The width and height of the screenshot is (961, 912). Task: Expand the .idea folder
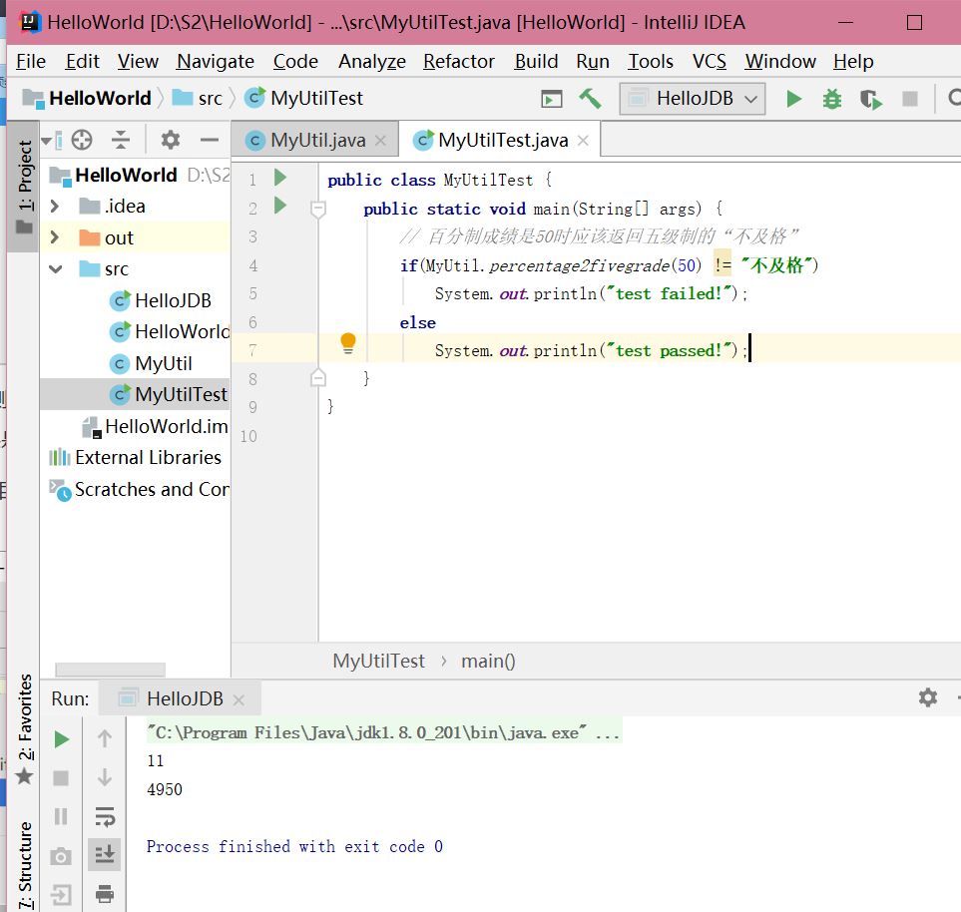[55, 206]
